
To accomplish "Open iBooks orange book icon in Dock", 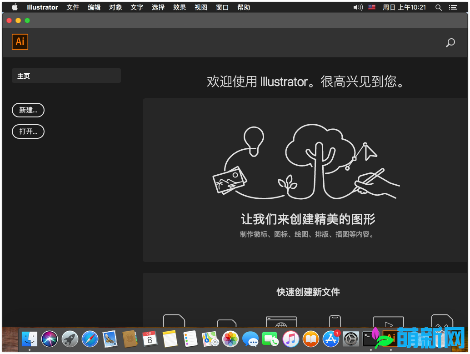I will [311, 339].
